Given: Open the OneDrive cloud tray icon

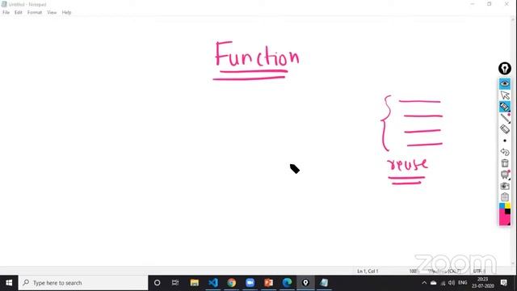Looking at the screenshot, I should [x=434, y=283].
